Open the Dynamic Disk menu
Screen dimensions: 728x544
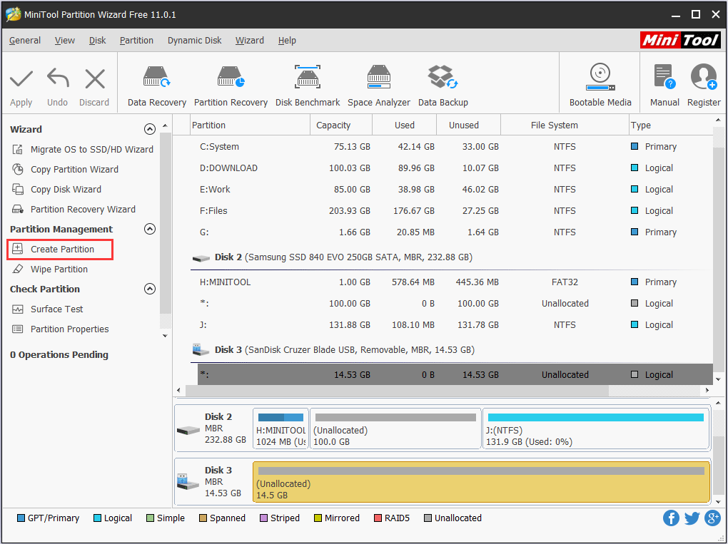point(194,41)
